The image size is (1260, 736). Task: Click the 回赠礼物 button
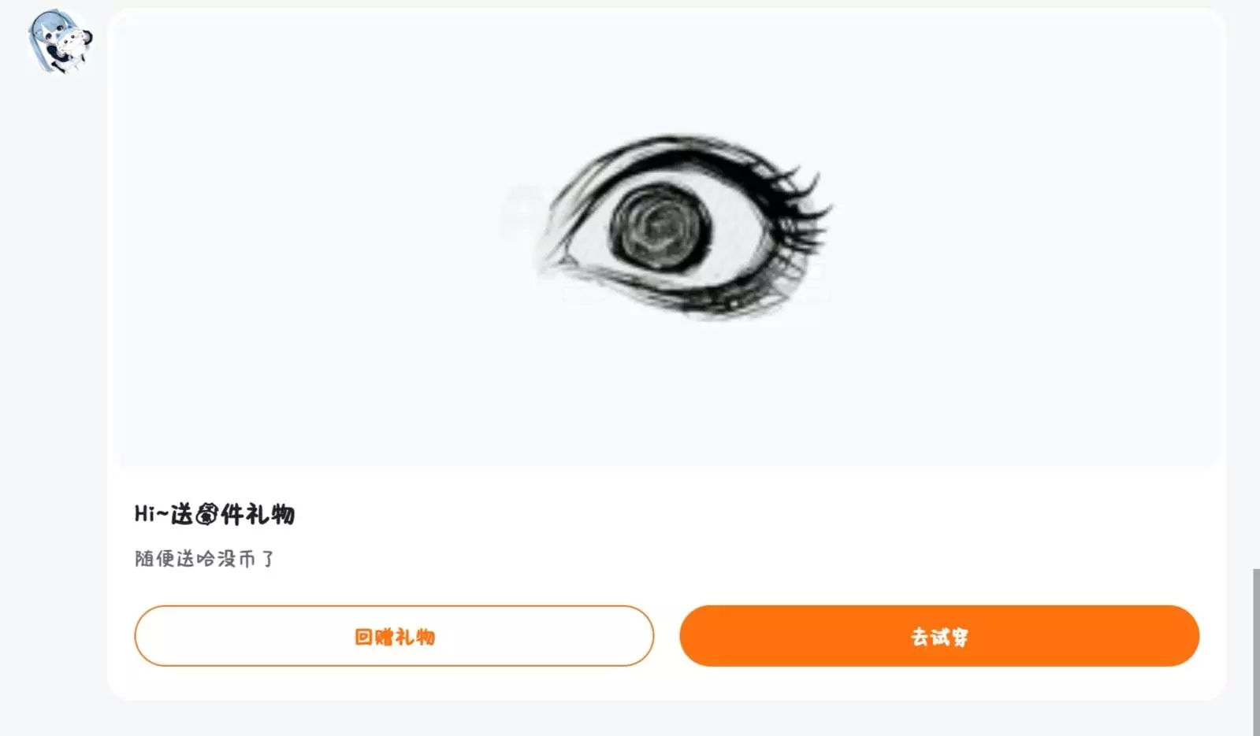coord(394,636)
